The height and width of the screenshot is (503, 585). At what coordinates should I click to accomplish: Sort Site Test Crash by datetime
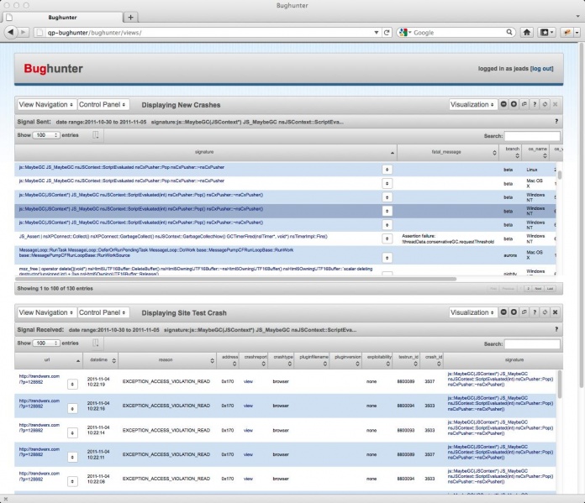(x=100, y=360)
